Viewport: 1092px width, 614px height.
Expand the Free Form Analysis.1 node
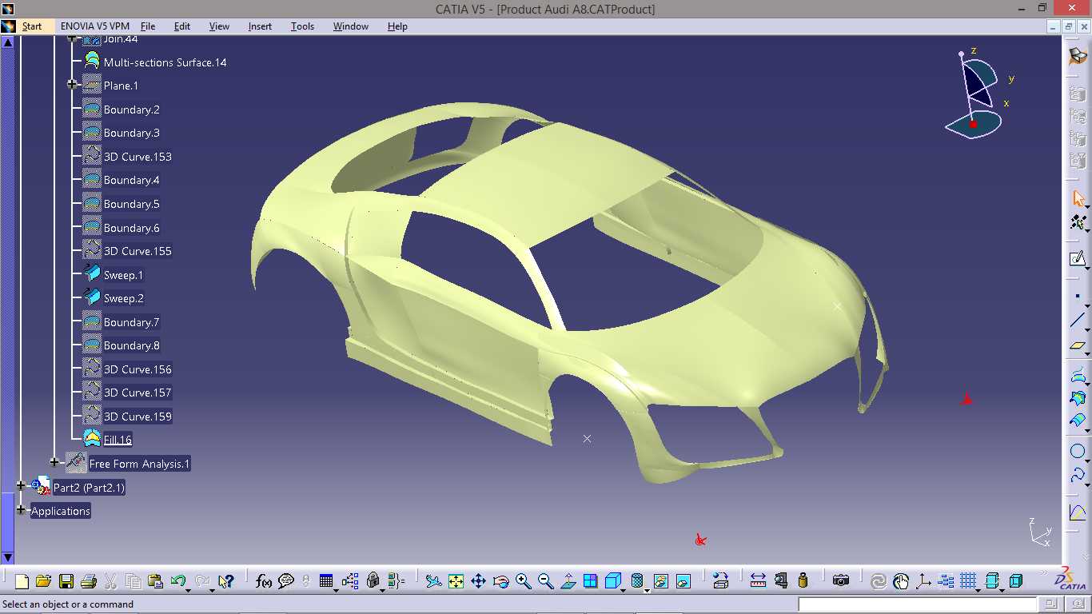tap(54, 462)
